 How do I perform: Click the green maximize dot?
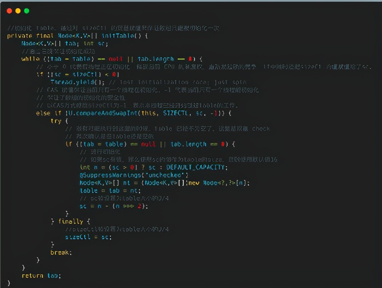coord(27,11)
